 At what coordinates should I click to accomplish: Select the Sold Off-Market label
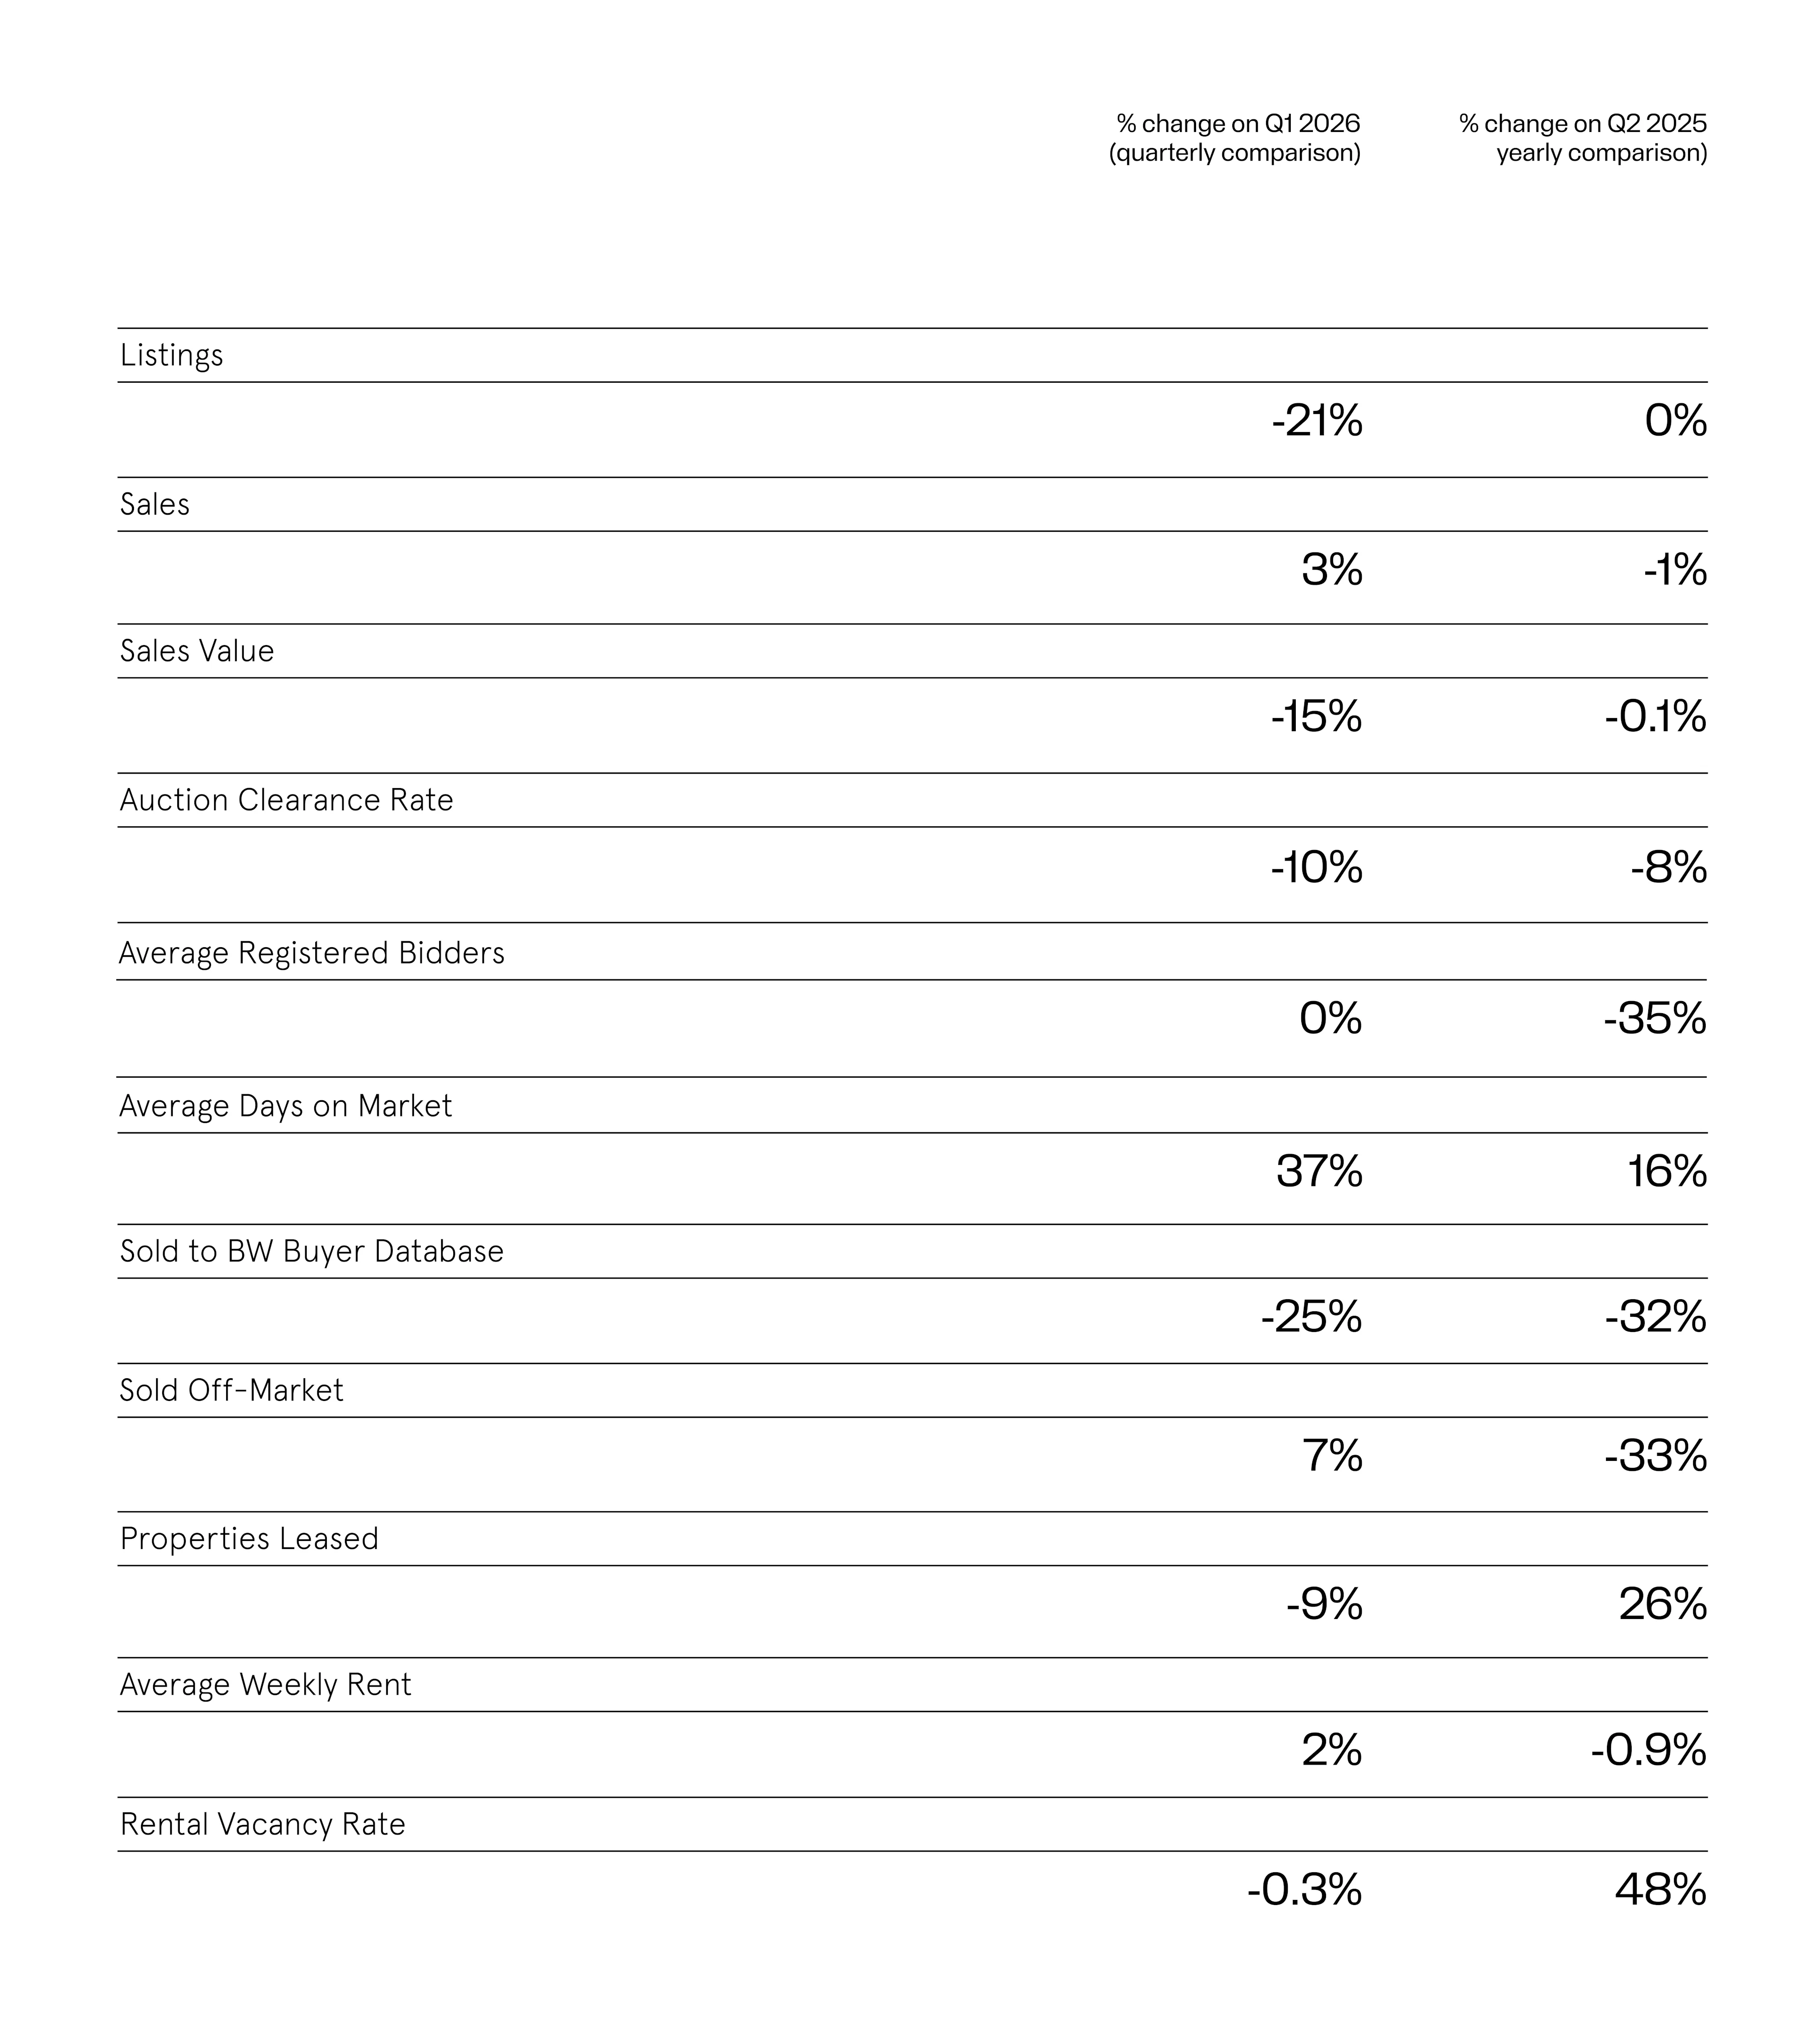[x=231, y=1391]
